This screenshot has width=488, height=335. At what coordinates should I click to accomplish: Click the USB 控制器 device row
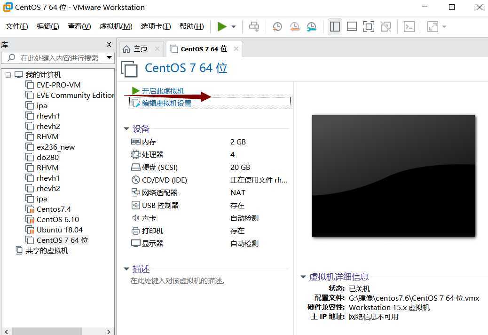point(210,206)
